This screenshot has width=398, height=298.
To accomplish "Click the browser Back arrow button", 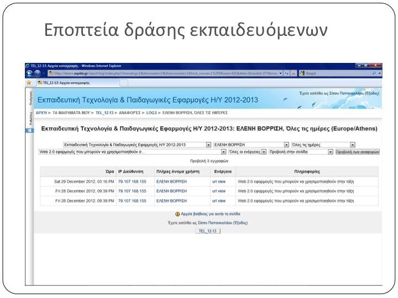I will pos(29,73).
